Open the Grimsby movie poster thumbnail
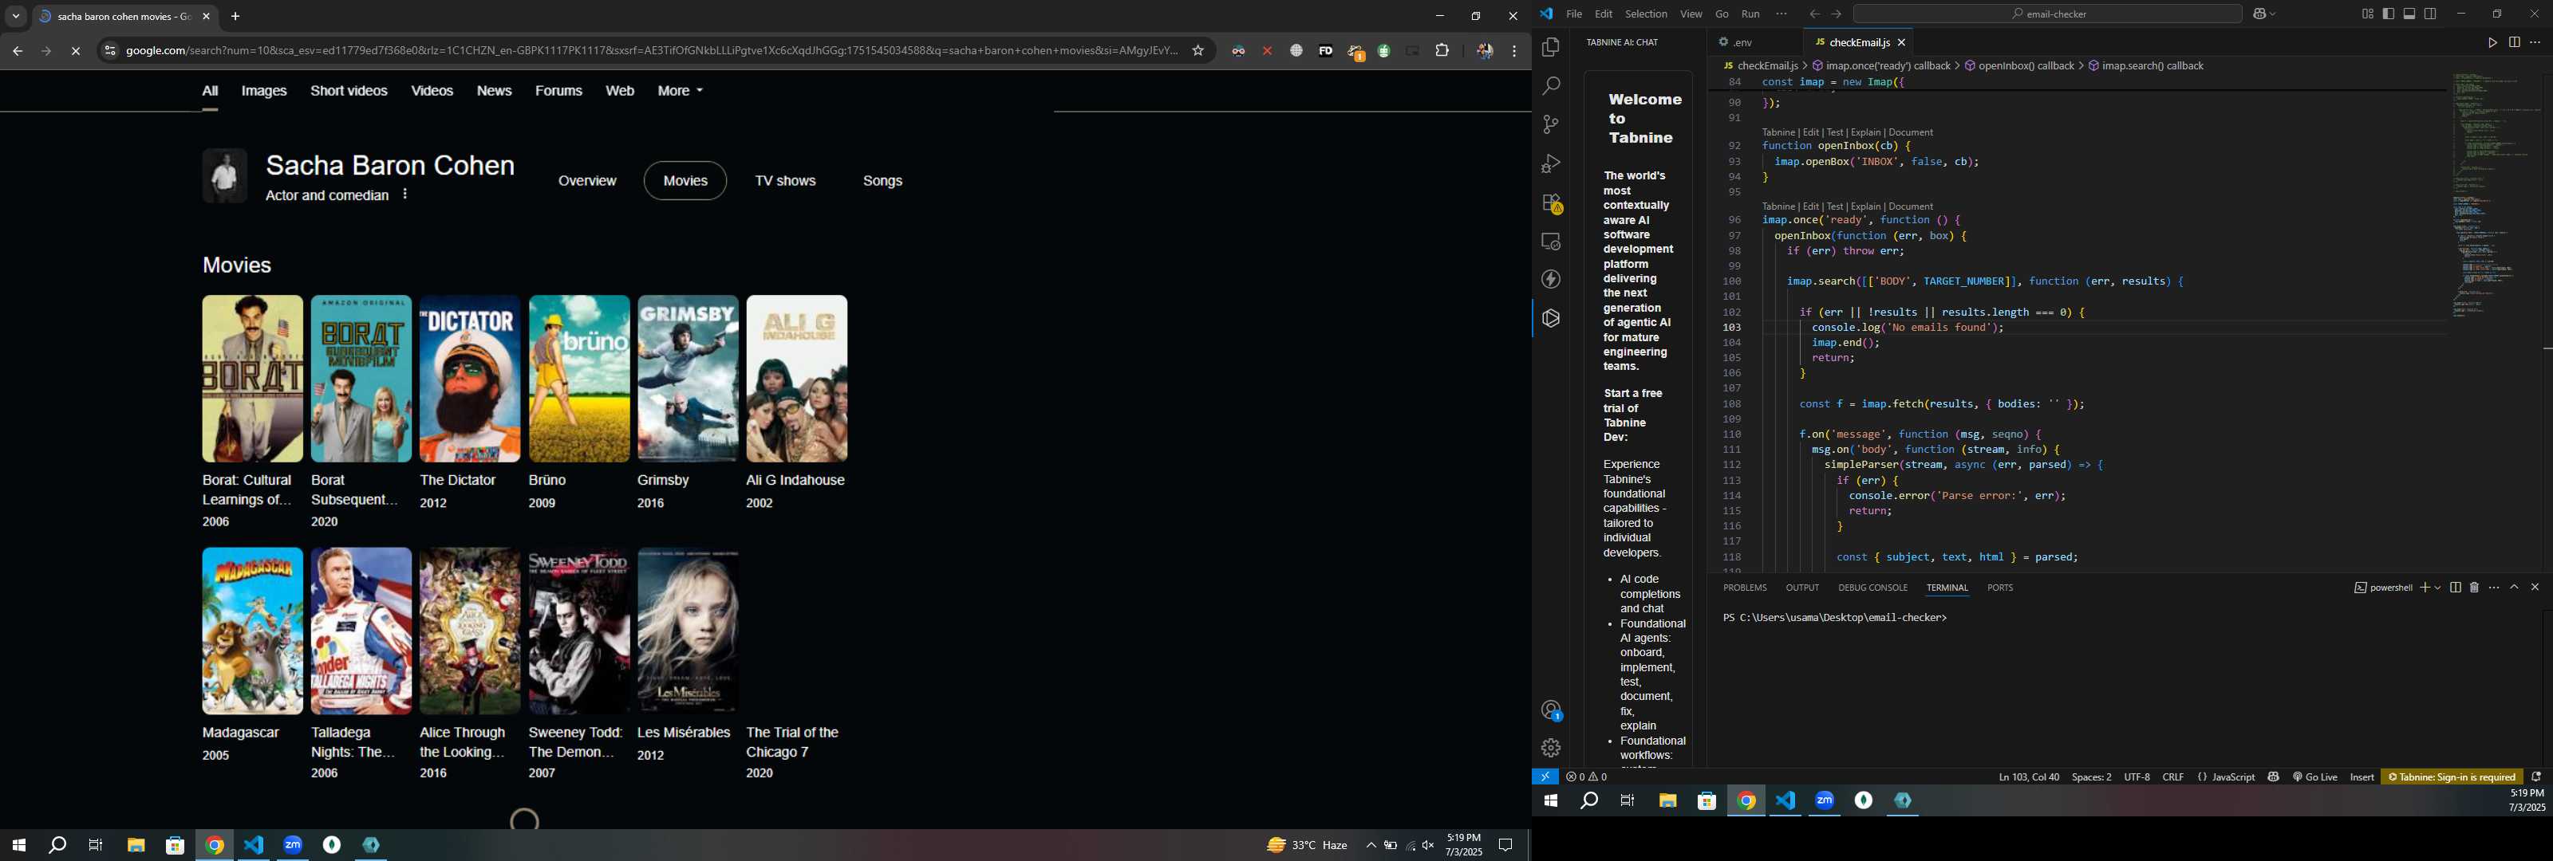The width and height of the screenshot is (2553, 861). [688, 379]
